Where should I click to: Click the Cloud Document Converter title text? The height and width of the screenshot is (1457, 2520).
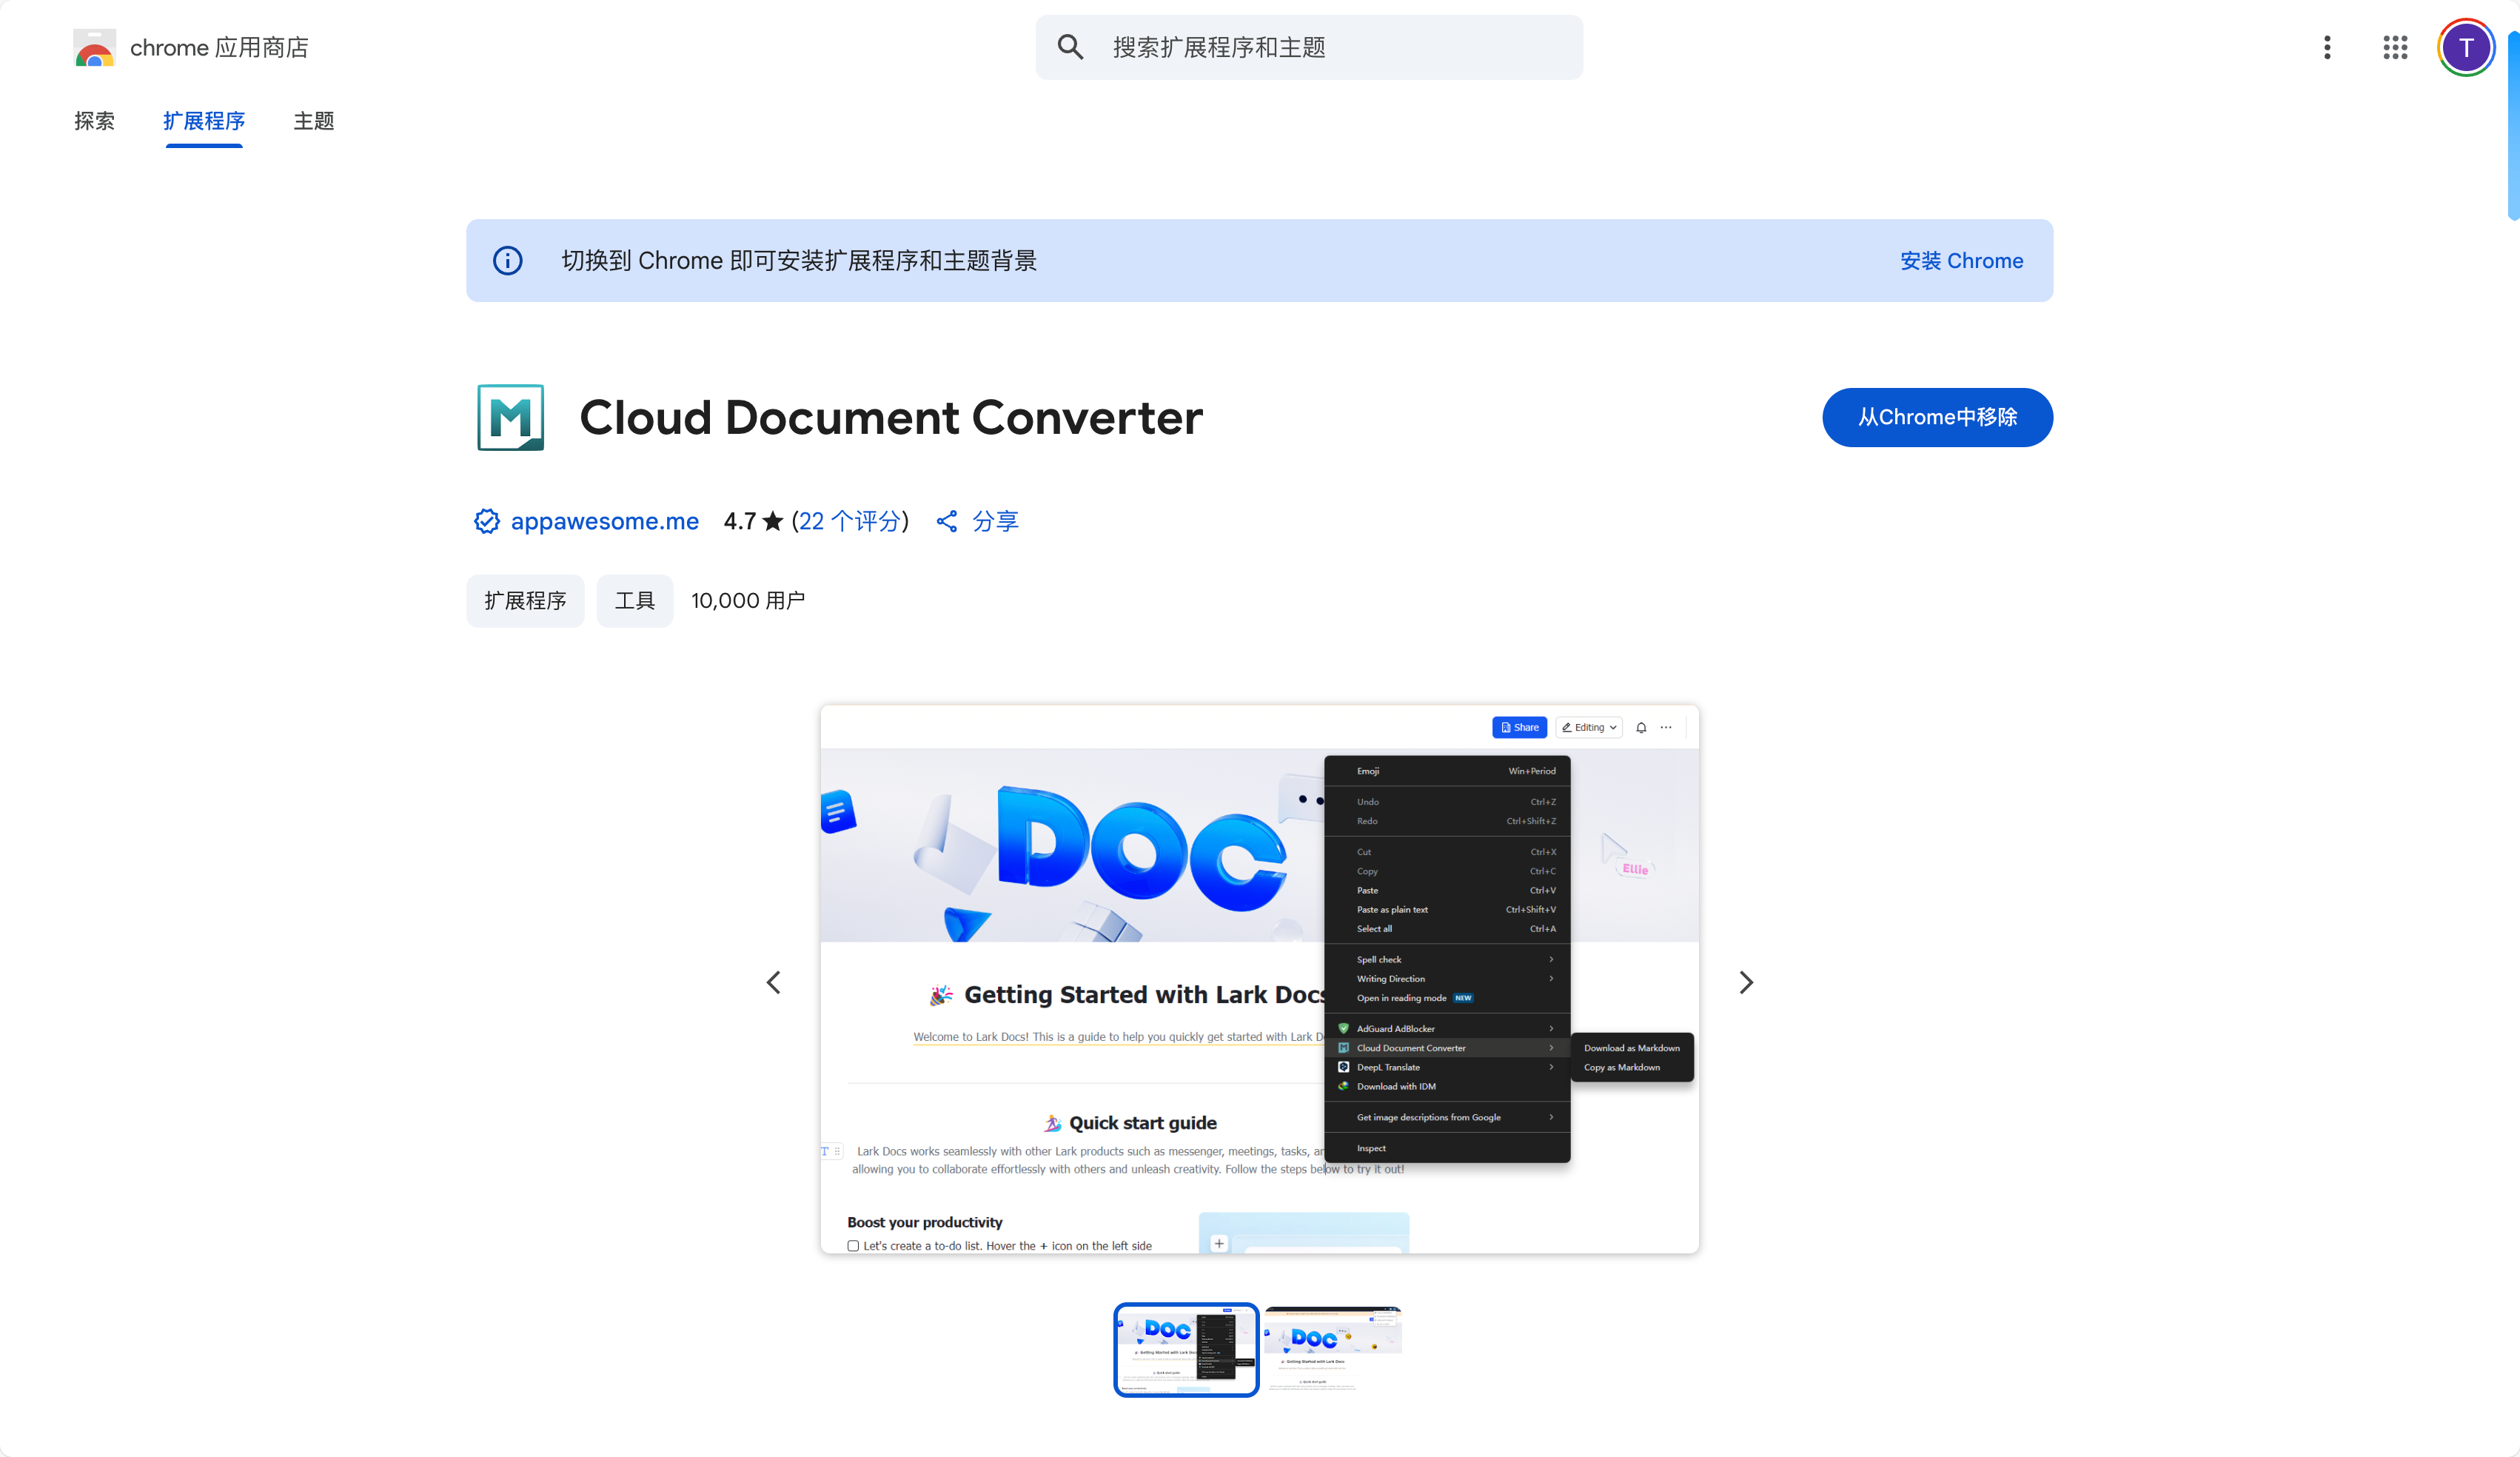[x=890, y=417]
